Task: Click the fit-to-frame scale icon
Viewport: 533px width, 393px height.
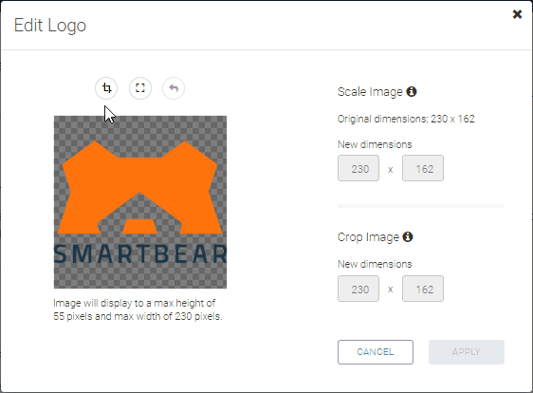Action: [x=140, y=88]
